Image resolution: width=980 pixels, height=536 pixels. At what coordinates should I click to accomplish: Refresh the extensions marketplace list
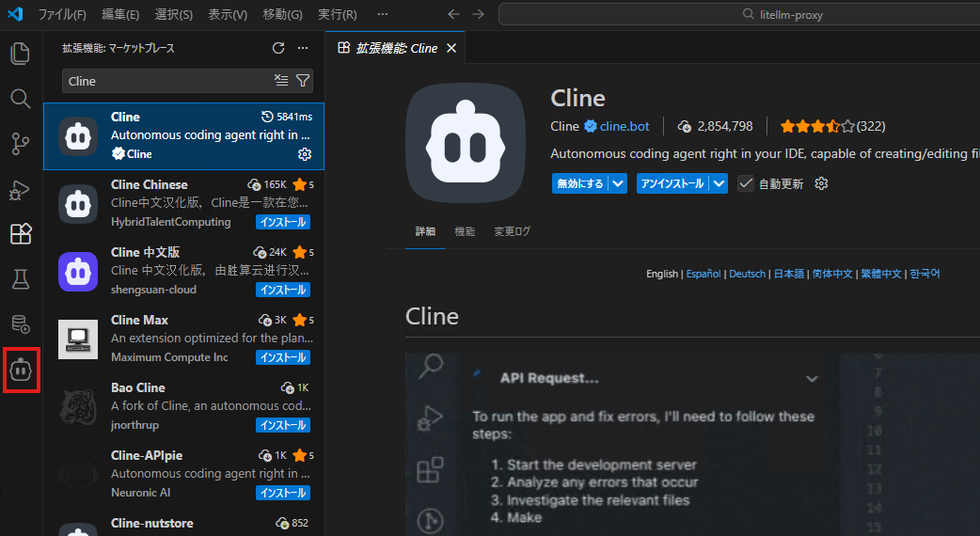[x=278, y=48]
